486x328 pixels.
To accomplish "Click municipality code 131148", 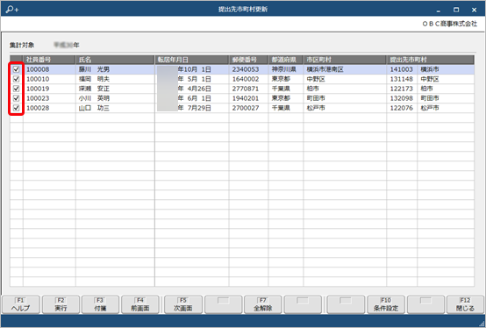I will pyautogui.click(x=402, y=79).
